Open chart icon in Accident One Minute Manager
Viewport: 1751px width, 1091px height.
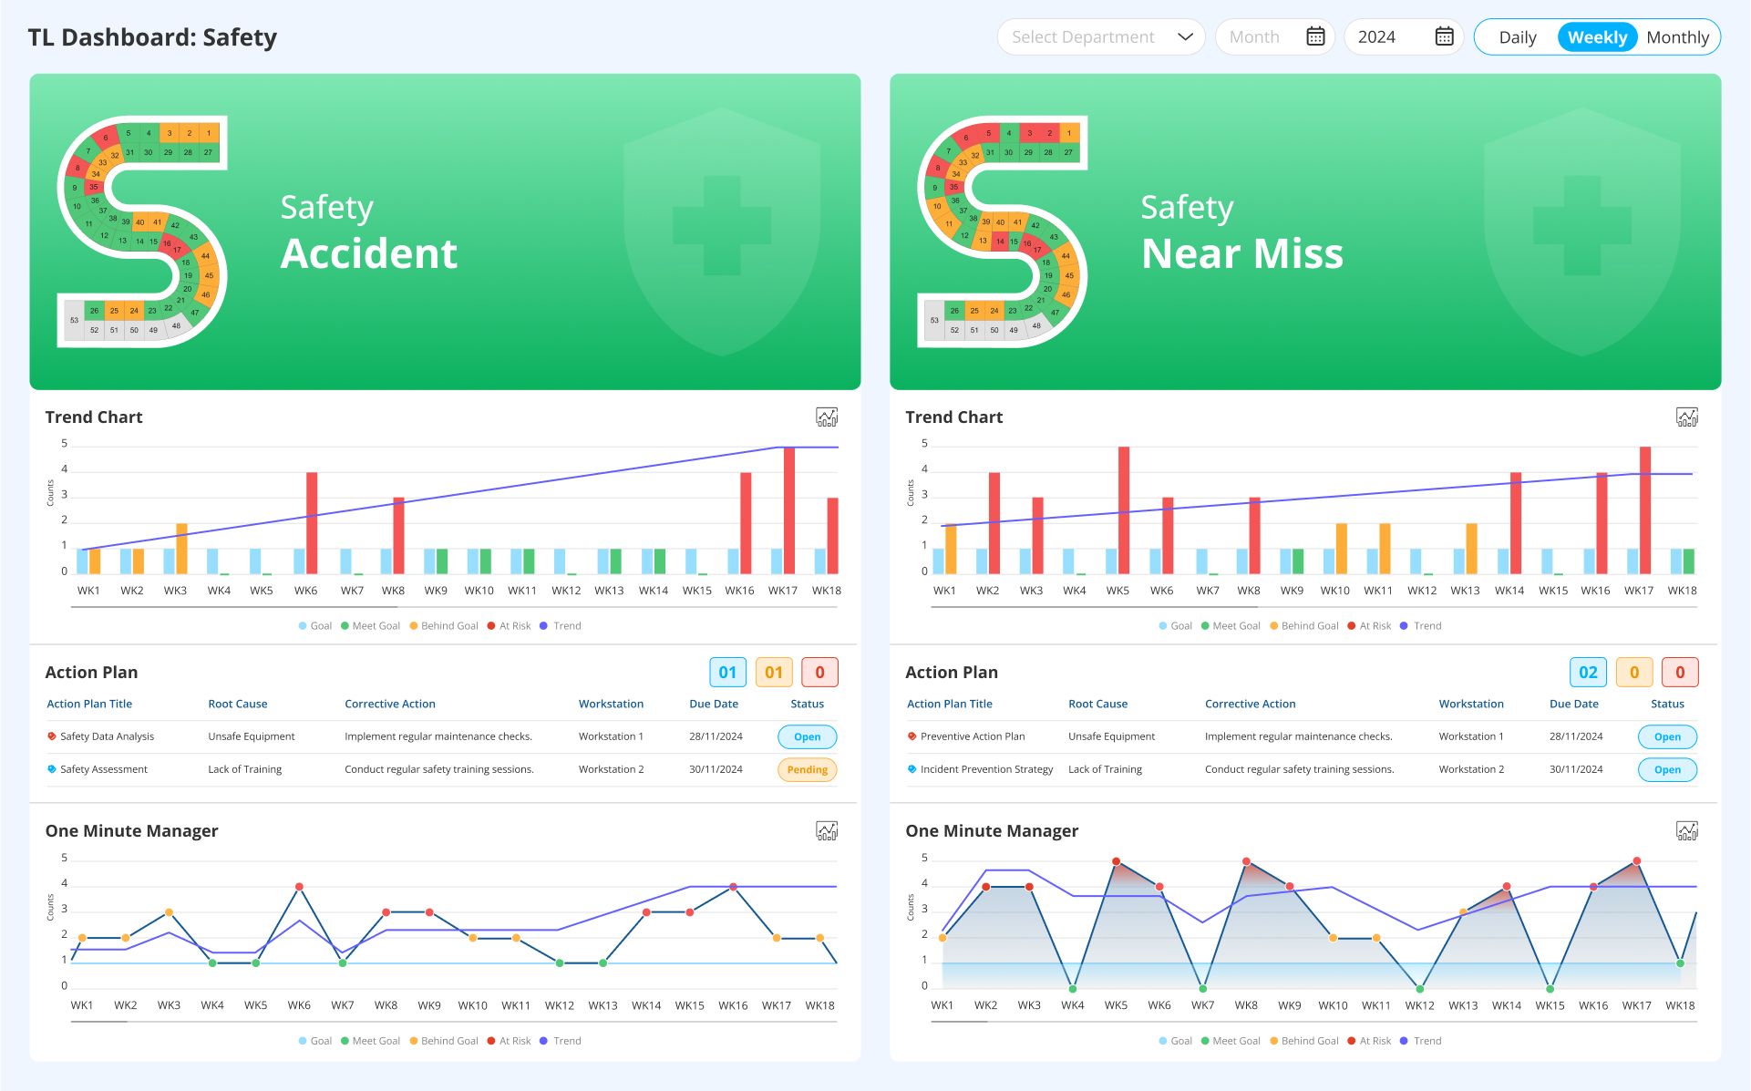(x=826, y=830)
